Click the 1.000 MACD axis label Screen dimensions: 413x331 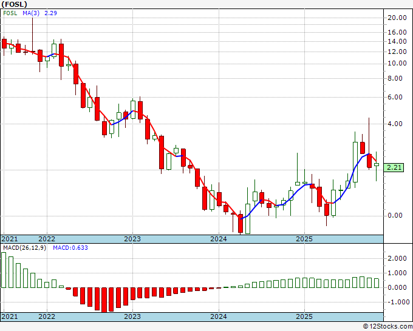[397, 273]
